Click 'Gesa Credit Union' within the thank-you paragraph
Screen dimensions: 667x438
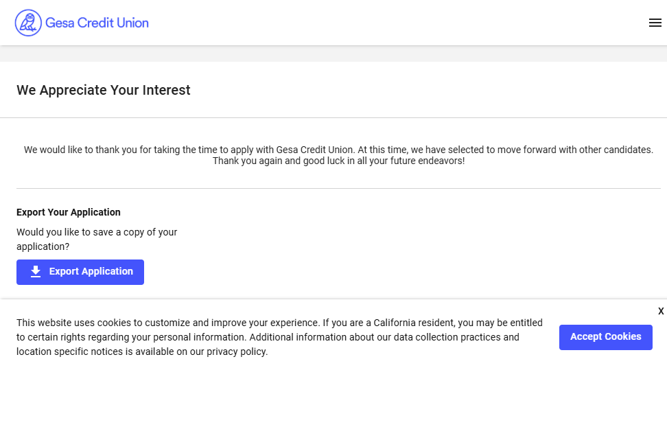[x=316, y=149]
